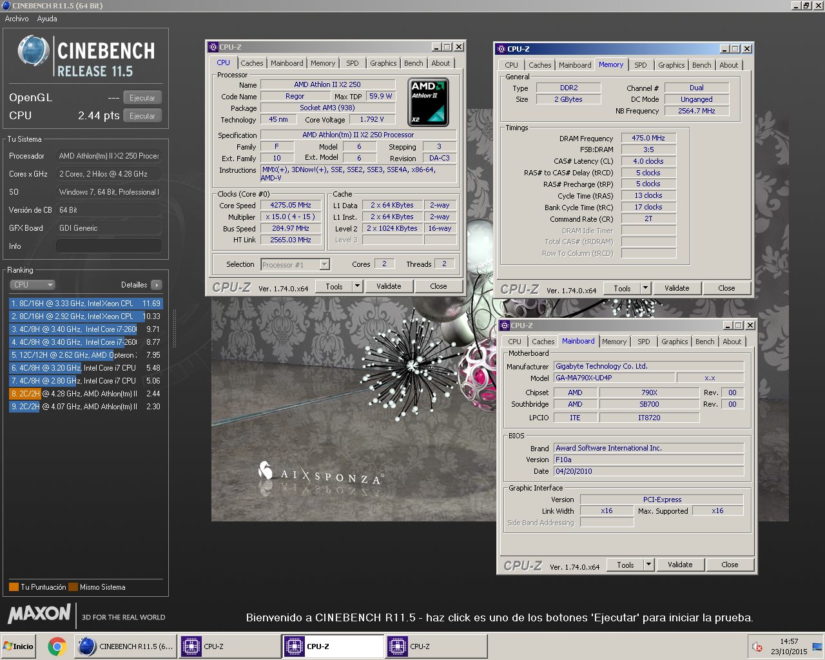Click Tools button in the Mainboard window
The image size is (825, 660).
(625, 565)
